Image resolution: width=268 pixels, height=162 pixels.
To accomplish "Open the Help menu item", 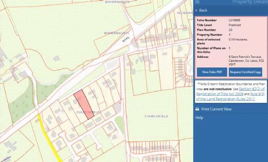I will click(x=199, y=118).
